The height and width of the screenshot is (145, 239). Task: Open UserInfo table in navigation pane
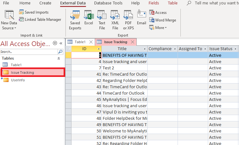click(x=18, y=80)
